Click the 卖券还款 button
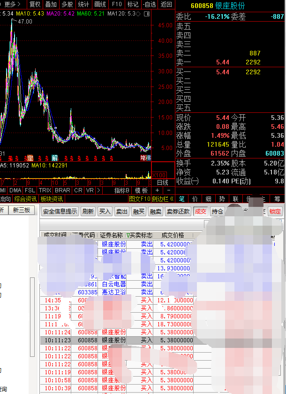The image size is (286, 394). click(178, 212)
